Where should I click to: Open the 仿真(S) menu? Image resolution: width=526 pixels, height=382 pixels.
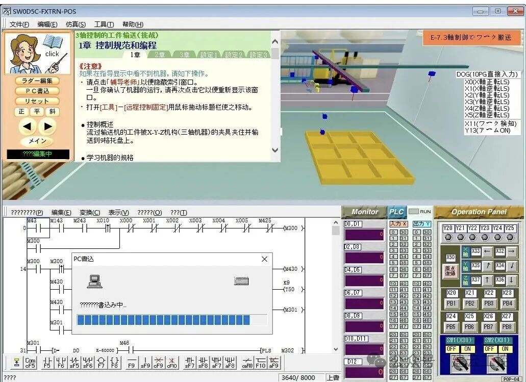tap(76, 24)
